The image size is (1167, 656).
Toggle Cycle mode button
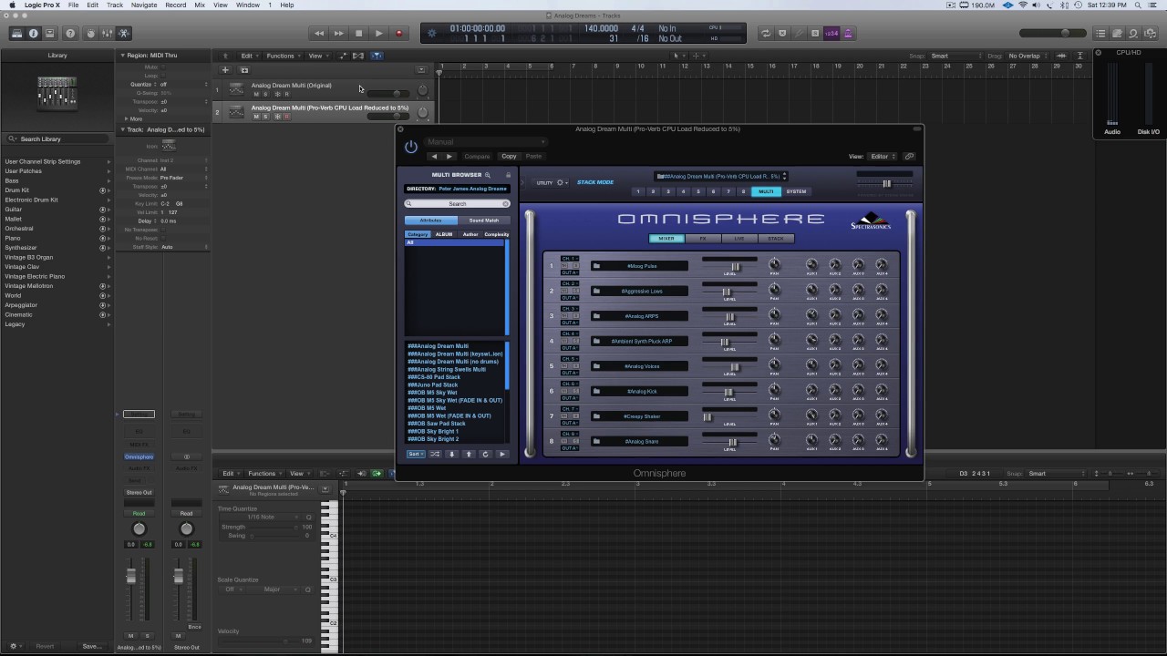click(765, 34)
